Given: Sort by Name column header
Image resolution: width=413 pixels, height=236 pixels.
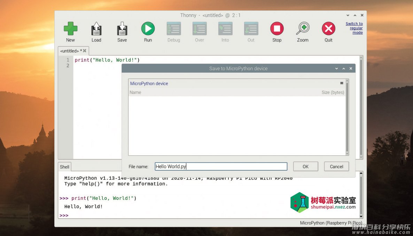Looking at the screenshot, I should (135, 92).
